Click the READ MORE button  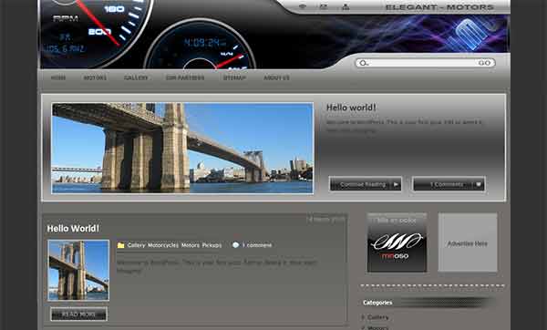tap(78, 315)
